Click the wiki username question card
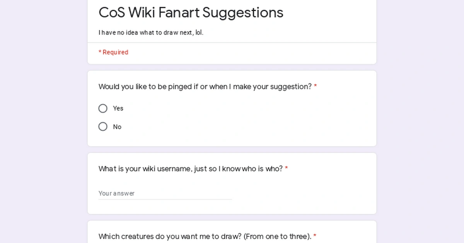The height and width of the screenshot is (243, 464). (232, 183)
